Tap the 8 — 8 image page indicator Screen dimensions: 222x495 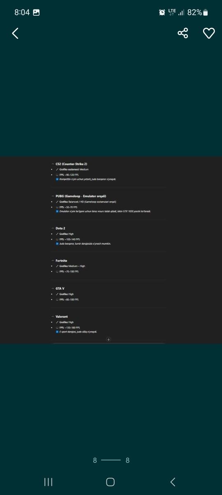pyautogui.click(x=111, y=460)
